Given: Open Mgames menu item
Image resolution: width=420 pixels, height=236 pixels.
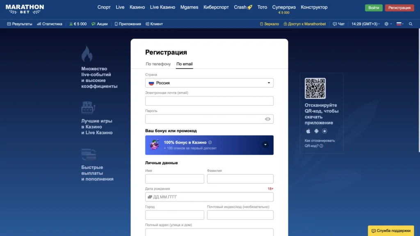Looking at the screenshot, I should (x=189, y=7).
